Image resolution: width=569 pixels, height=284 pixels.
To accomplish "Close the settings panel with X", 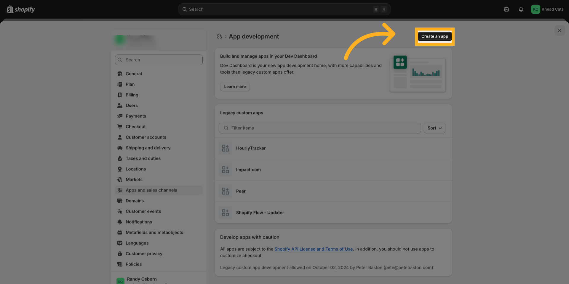I will [559, 30].
